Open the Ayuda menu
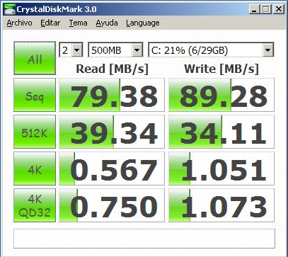This screenshot has width=288, height=257. coord(107,23)
